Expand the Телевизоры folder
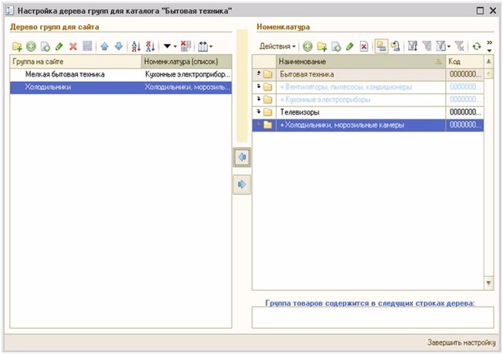Viewport: 503px width, 354px height. [x=260, y=112]
